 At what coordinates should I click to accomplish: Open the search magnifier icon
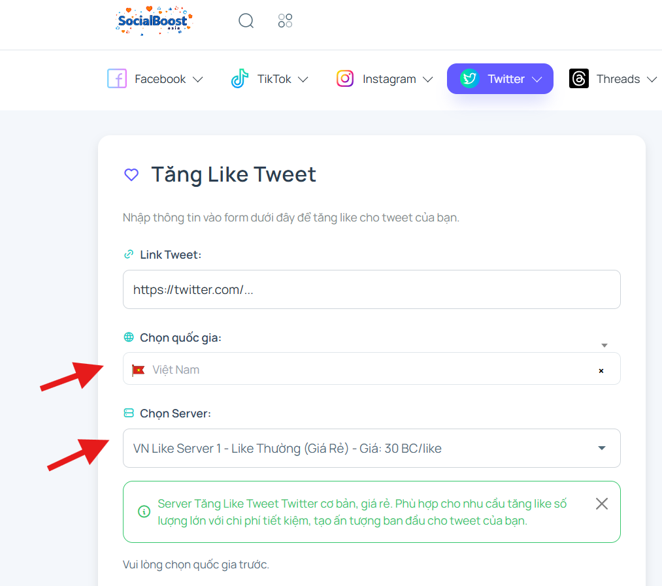(x=246, y=20)
